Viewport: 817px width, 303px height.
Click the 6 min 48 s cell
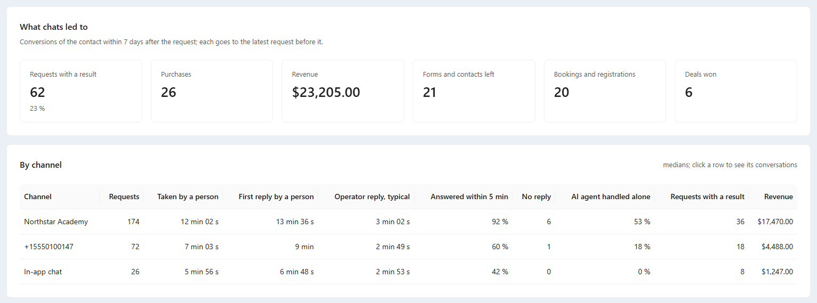(x=297, y=272)
